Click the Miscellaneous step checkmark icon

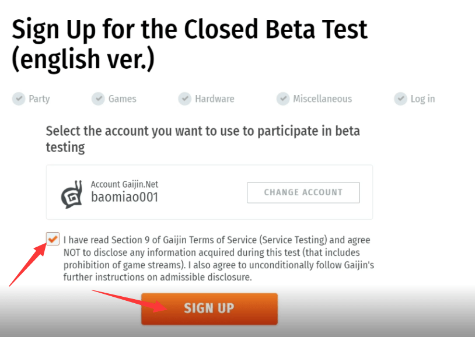tap(283, 99)
